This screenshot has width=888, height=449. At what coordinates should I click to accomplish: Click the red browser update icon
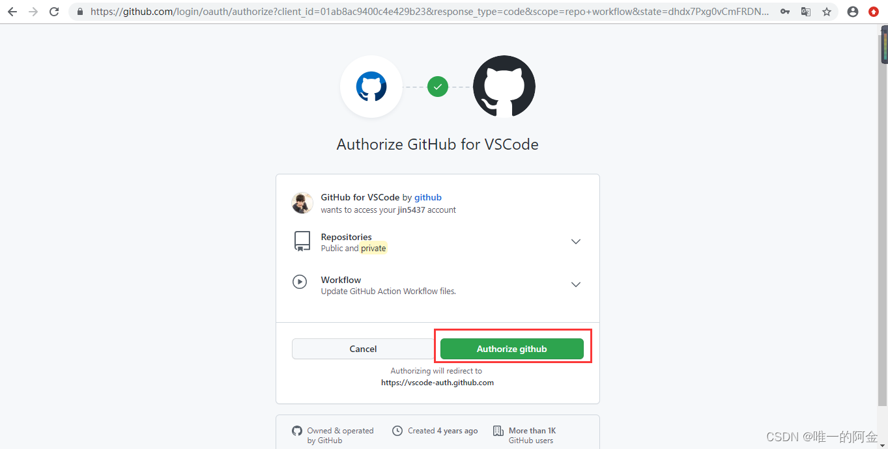874,12
